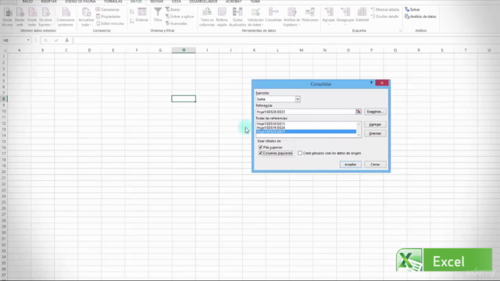Open Avanzadas filter options
The image size is (500, 281).
pyautogui.click(x=177, y=23)
